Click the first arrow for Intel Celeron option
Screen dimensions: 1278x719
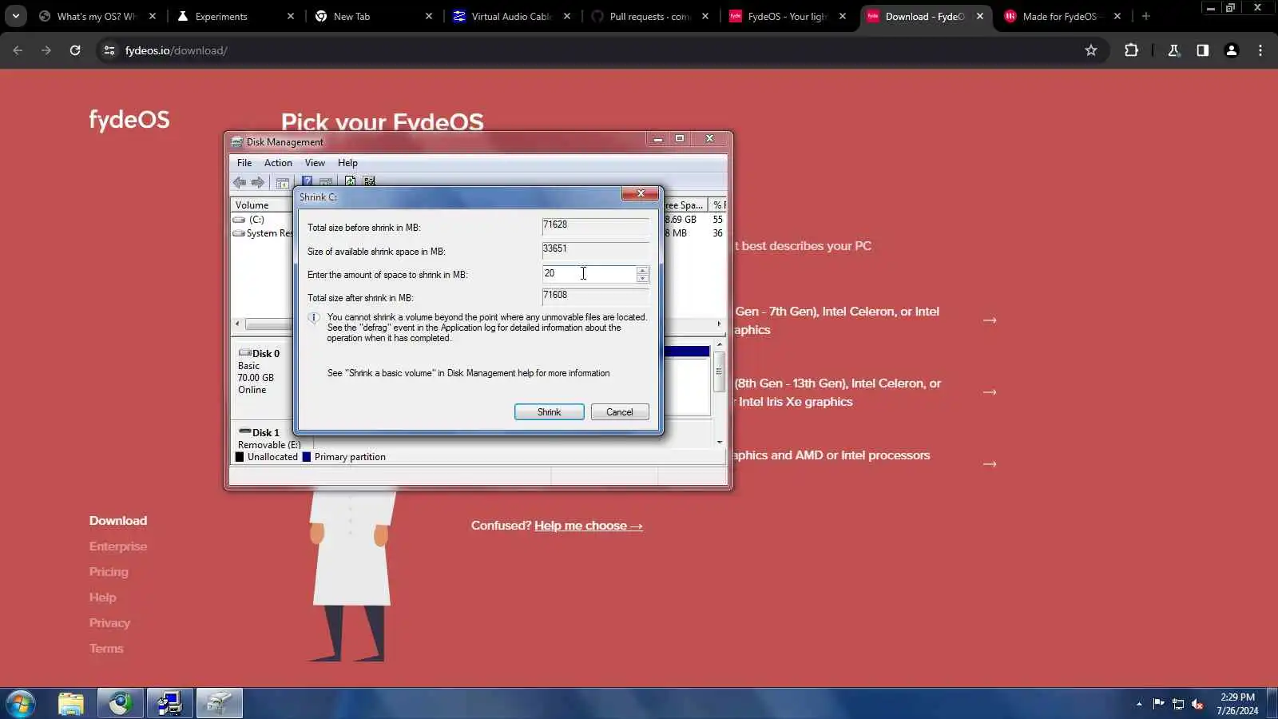point(990,320)
